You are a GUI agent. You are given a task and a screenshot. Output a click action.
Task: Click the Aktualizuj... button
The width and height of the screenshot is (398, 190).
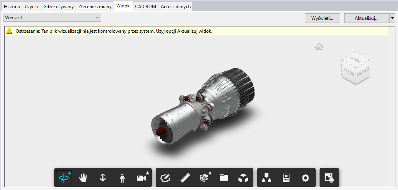(366, 18)
